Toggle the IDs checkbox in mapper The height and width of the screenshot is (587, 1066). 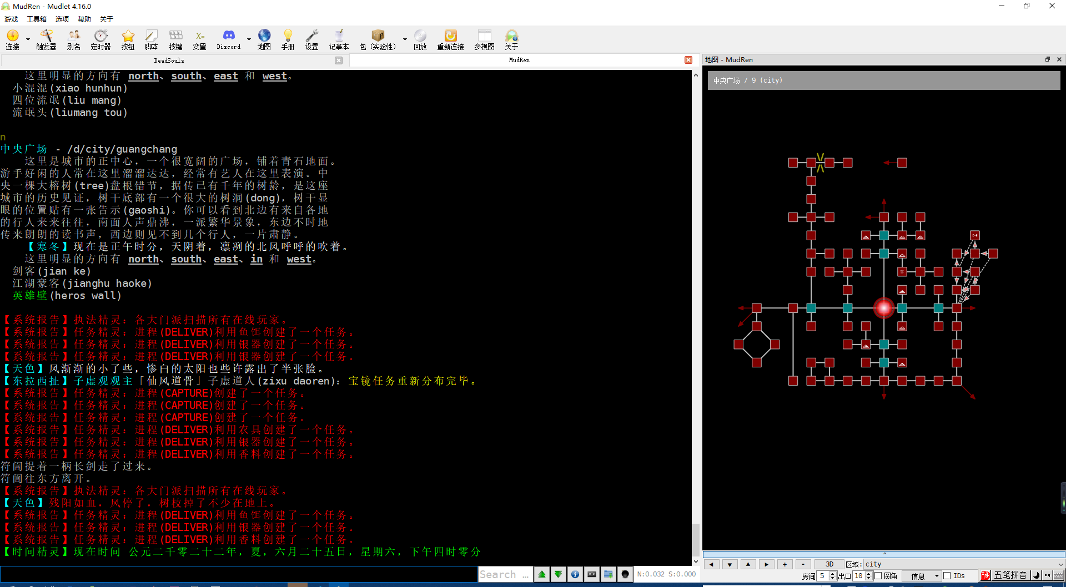click(947, 576)
